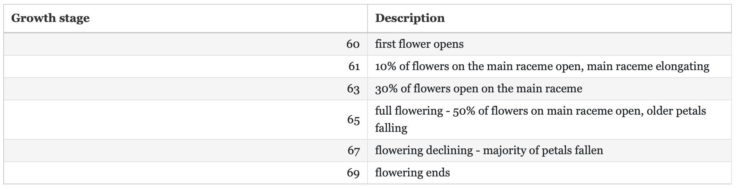
Task: Click the word "falling" on the wrapped line
Action: click(x=391, y=128)
